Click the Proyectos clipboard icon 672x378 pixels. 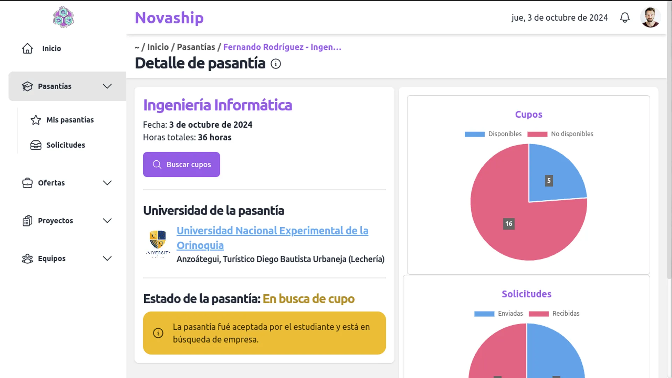27,220
